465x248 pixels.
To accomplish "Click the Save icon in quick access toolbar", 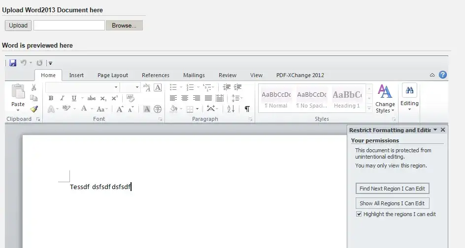I will coord(12,63).
